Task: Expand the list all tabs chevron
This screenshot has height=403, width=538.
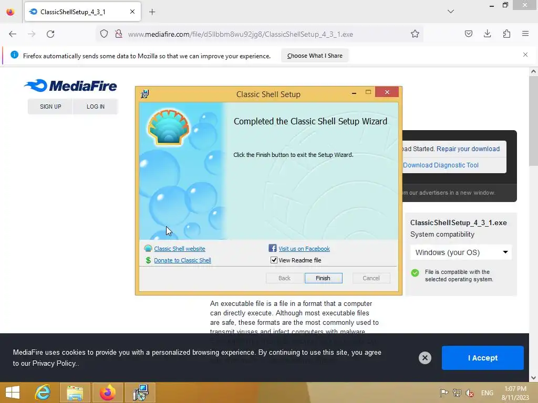Action: click(450, 12)
